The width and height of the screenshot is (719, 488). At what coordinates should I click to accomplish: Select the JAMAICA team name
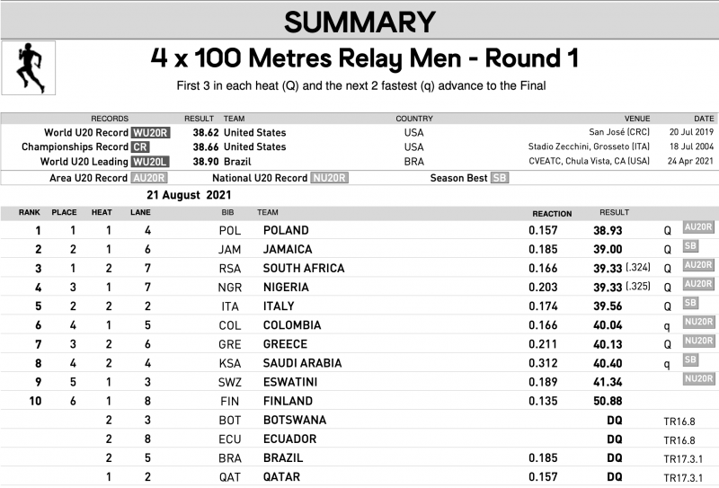pyautogui.click(x=288, y=249)
